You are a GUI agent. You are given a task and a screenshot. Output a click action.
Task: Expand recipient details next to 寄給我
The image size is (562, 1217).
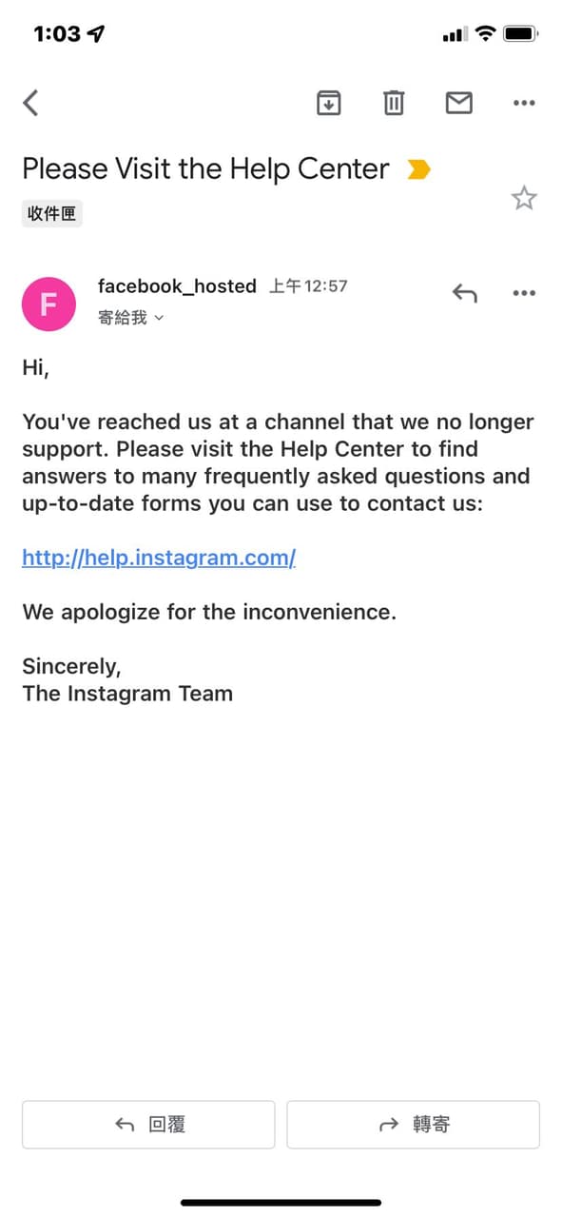159,318
